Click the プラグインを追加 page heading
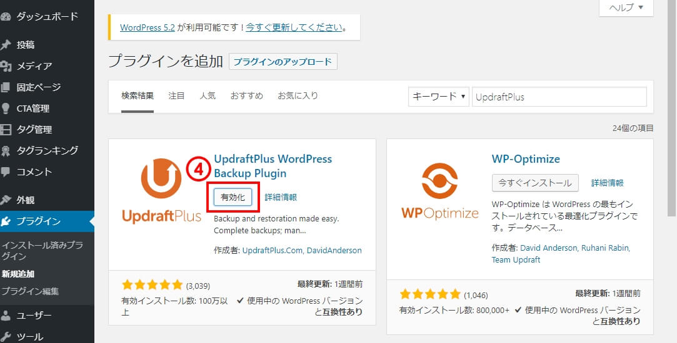The width and height of the screenshot is (677, 343). point(166,61)
